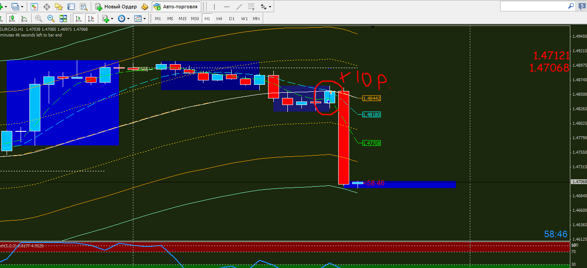Click the 1.46125 scale value

[579, 239]
